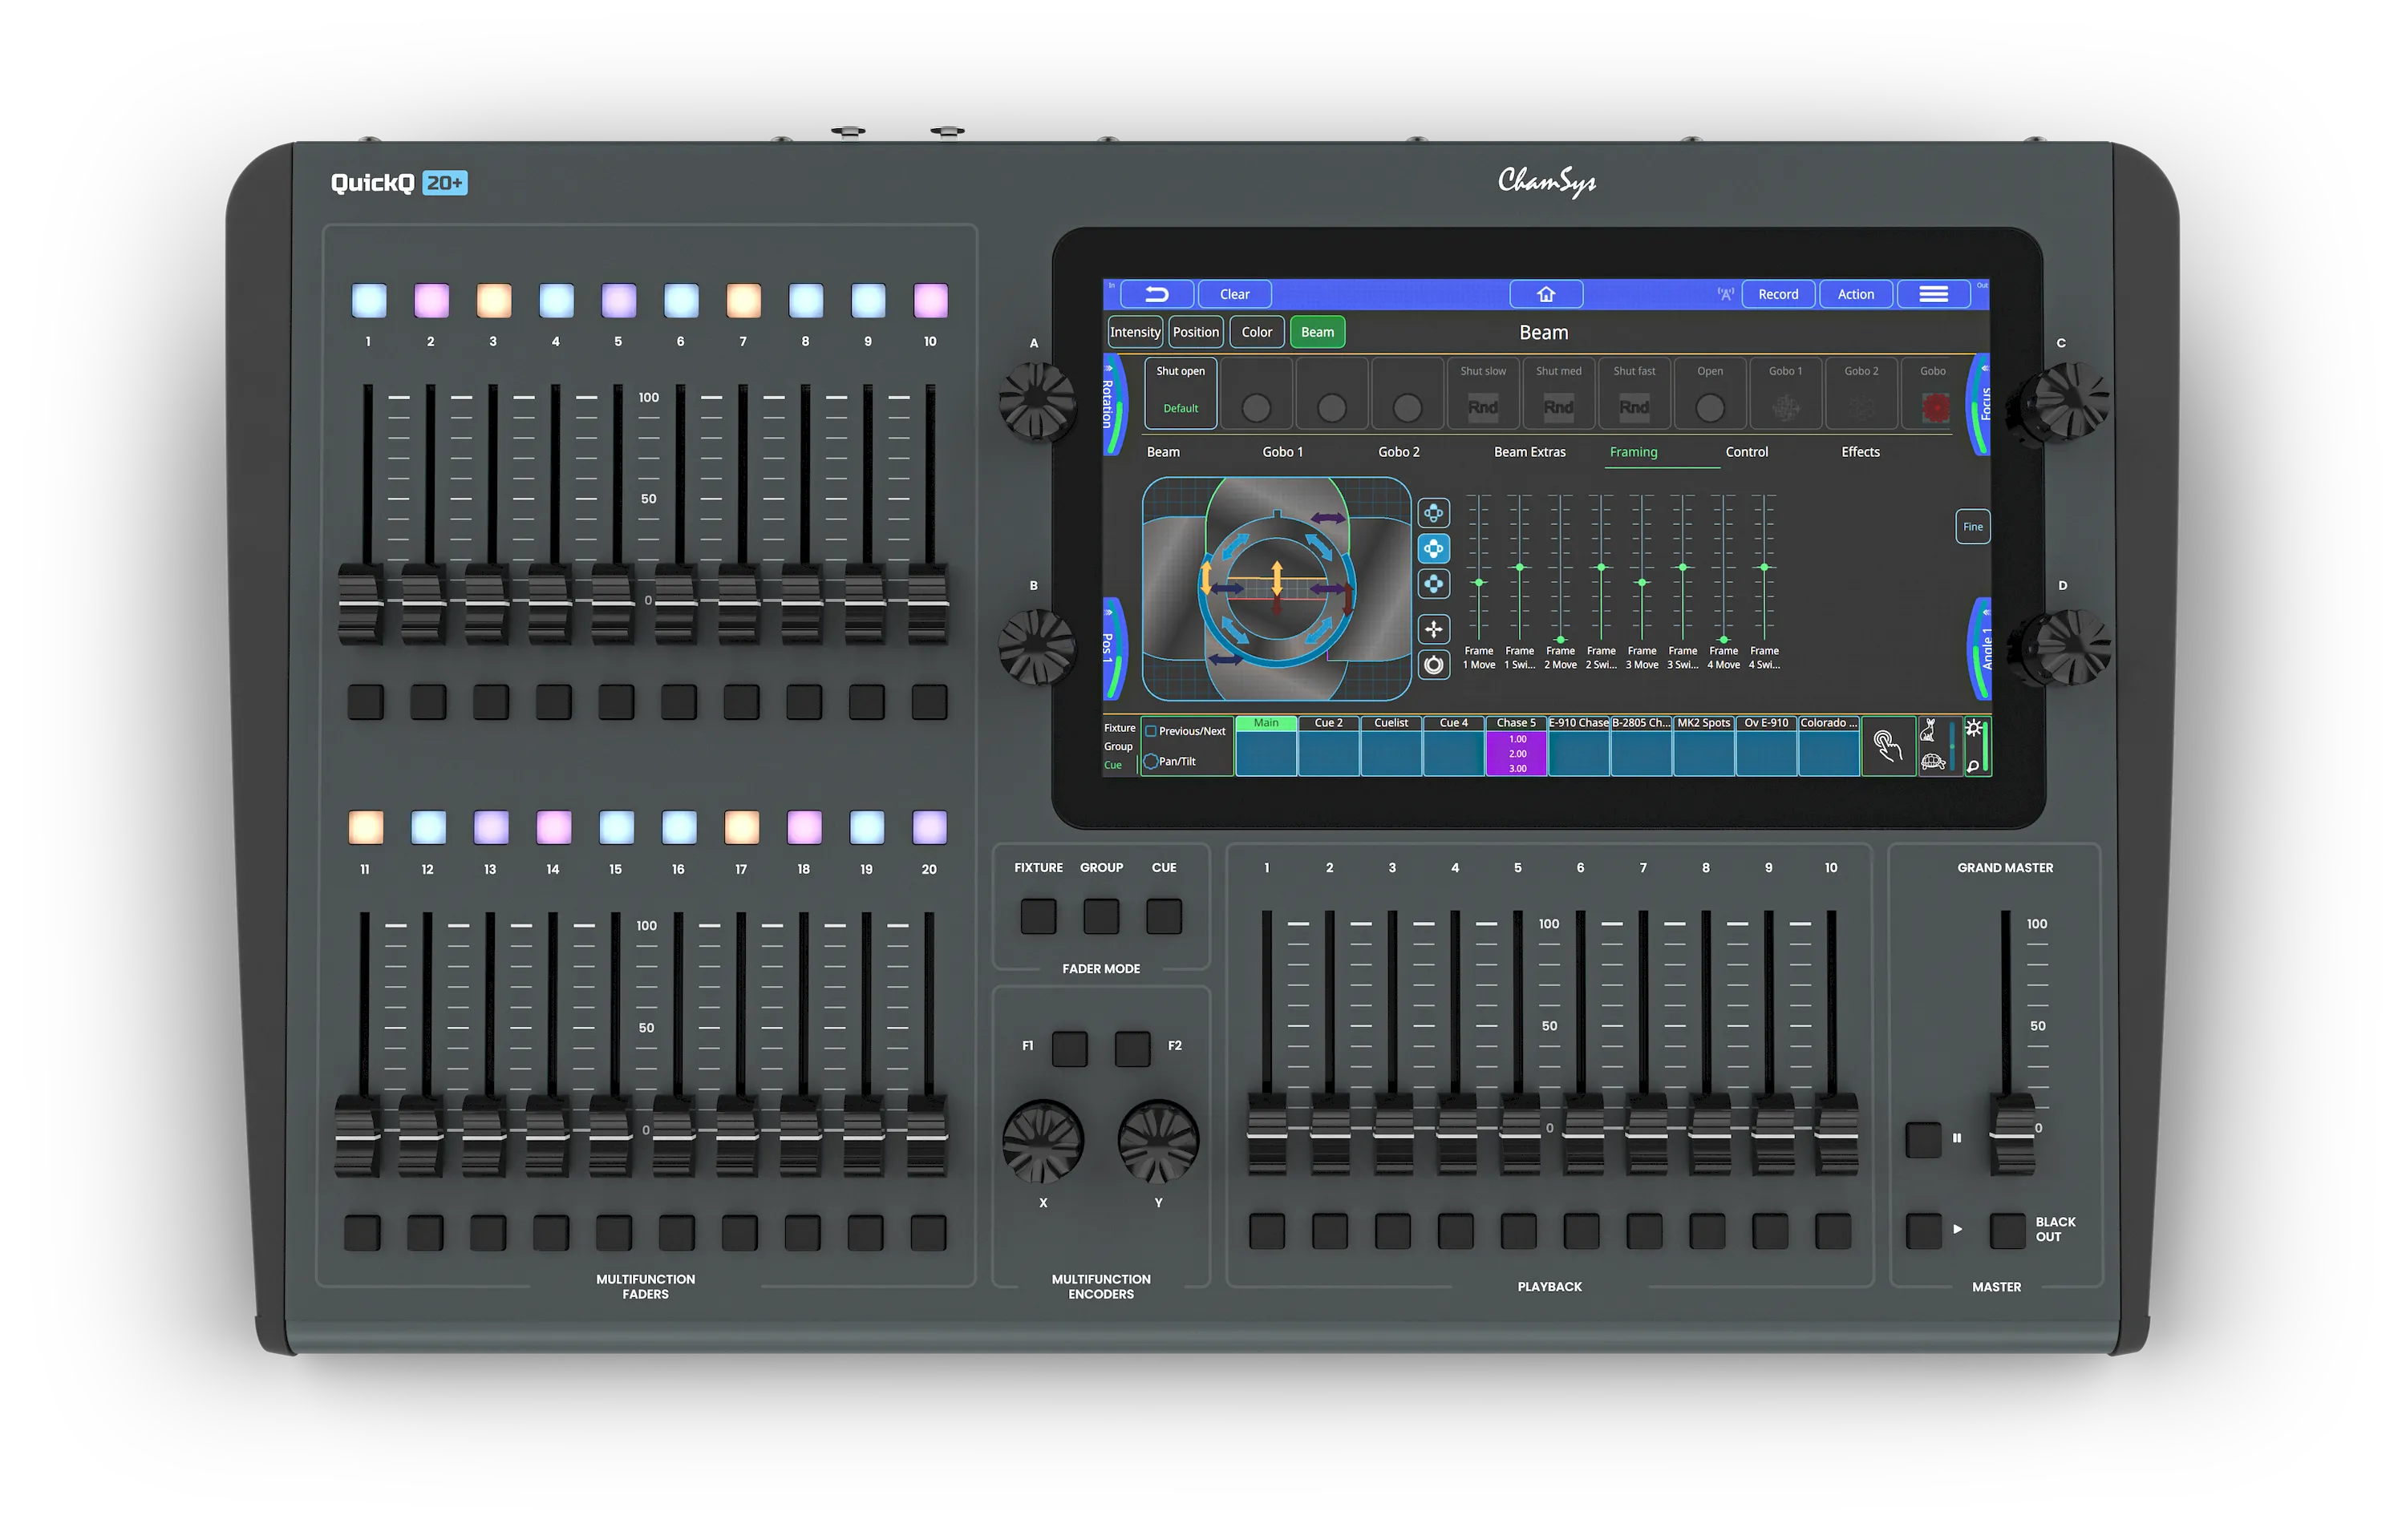Screen dimensions: 2406x1540
Task: Tap the Clear button
Action: click(1234, 294)
